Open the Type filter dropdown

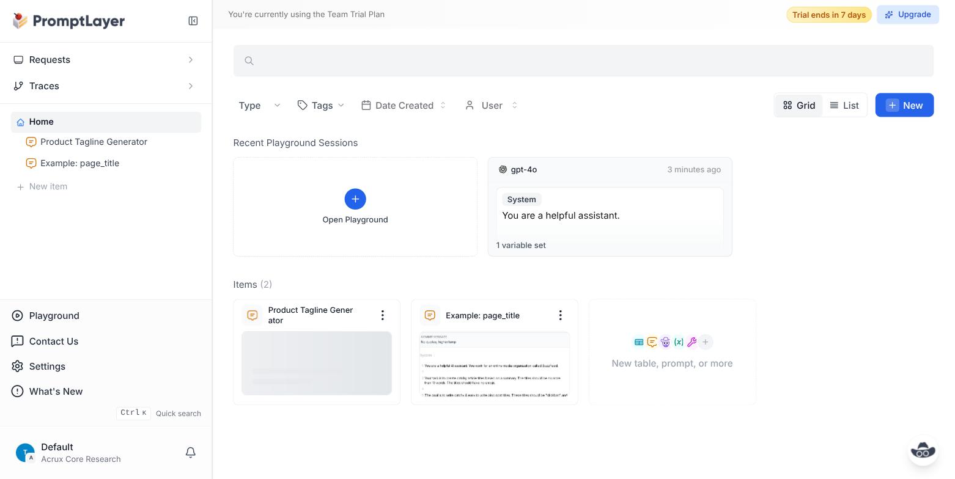pyautogui.click(x=259, y=105)
